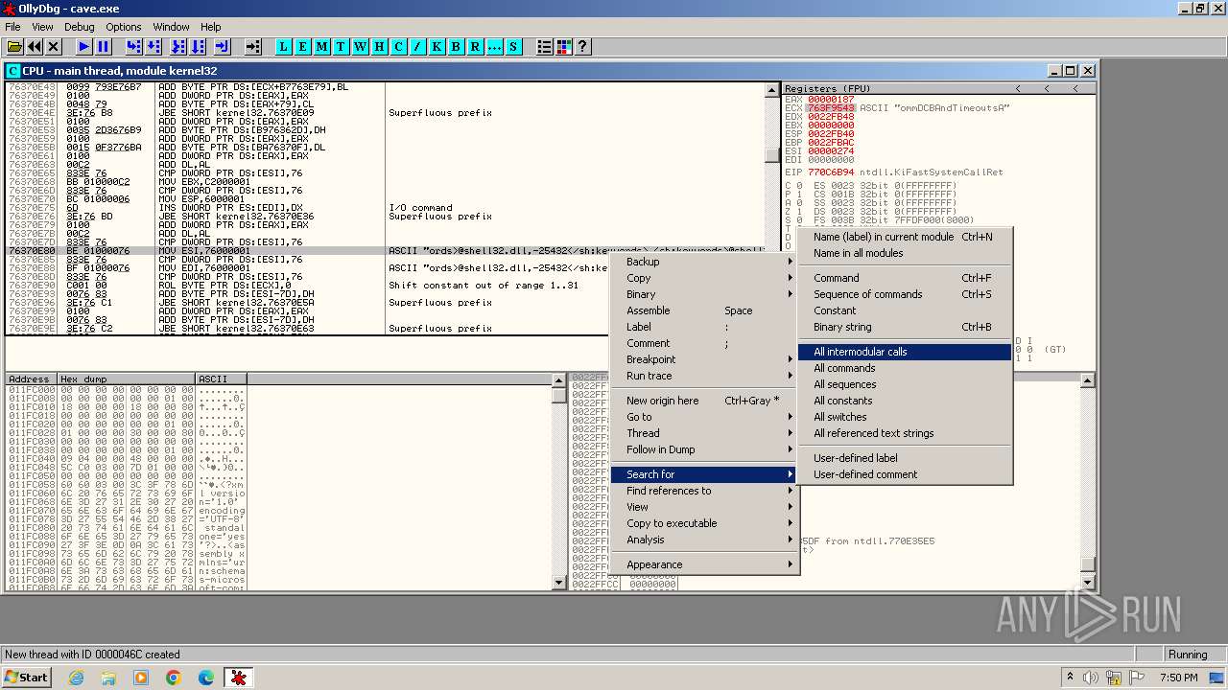Viewport: 1228px width, 690px height.
Task: Show Windows list with W button
Action: tap(360, 46)
